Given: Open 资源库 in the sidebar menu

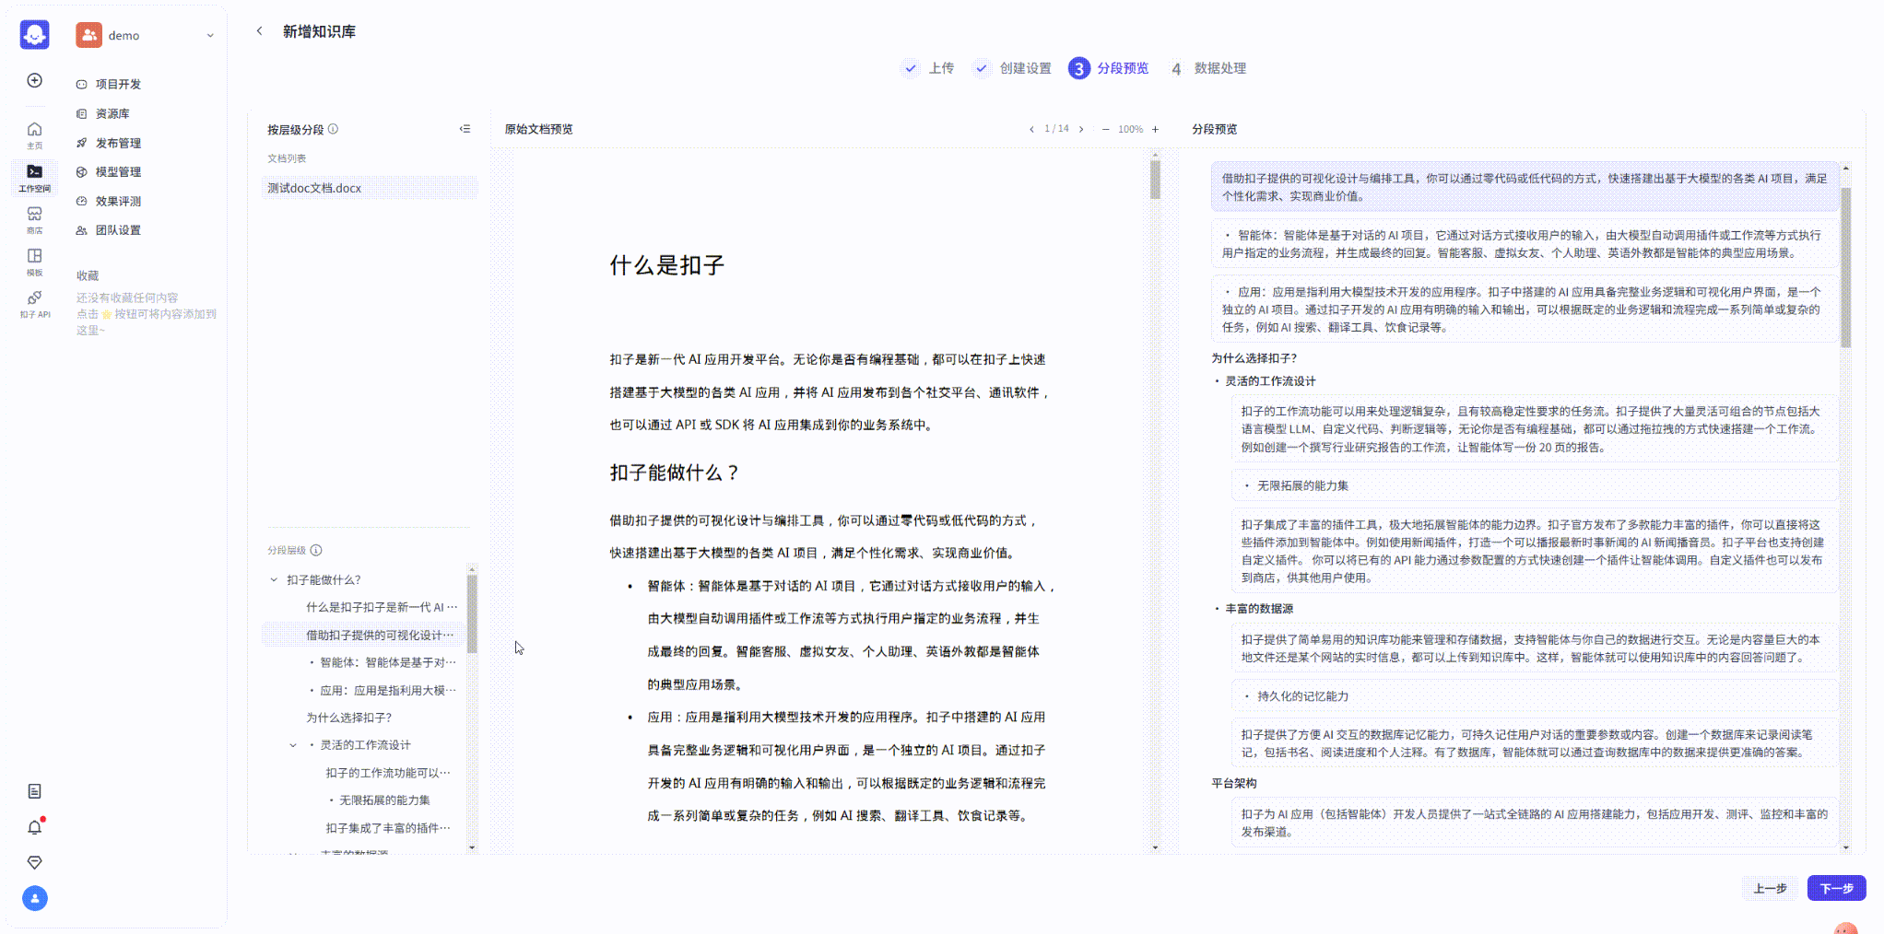Looking at the screenshot, I should click(112, 113).
